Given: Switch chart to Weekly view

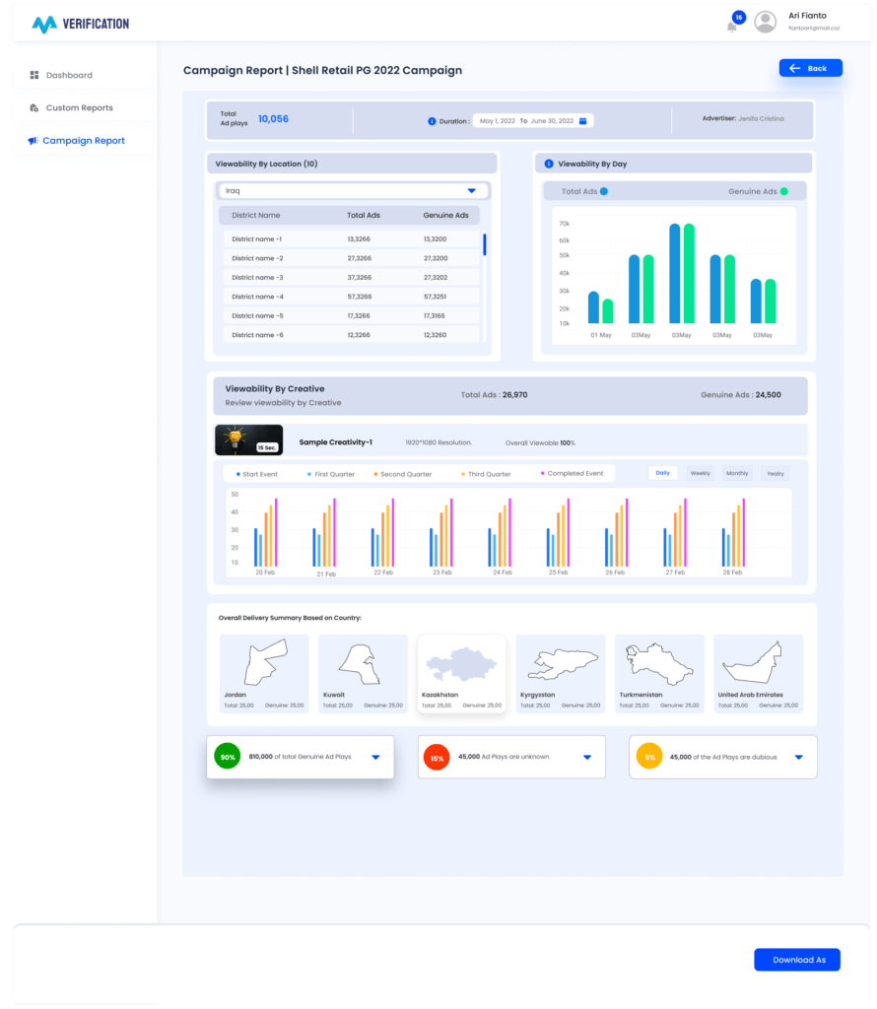Looking at the screenshot, I should 700,474.
